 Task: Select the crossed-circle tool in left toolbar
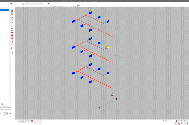12,23
